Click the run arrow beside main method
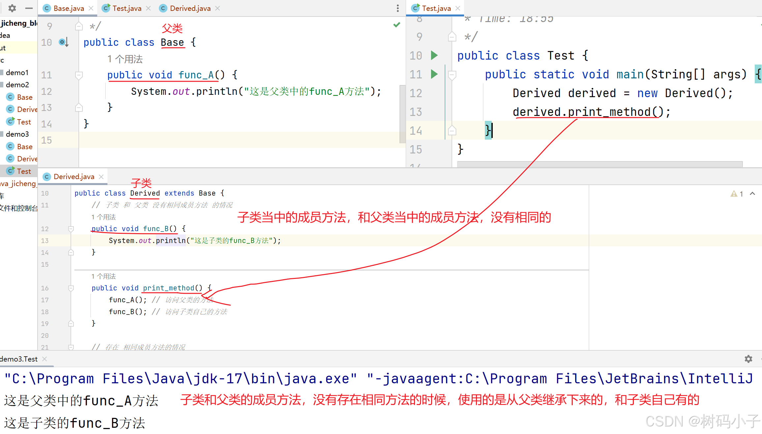This screenshot has width=762, height=434. (434, 74)
